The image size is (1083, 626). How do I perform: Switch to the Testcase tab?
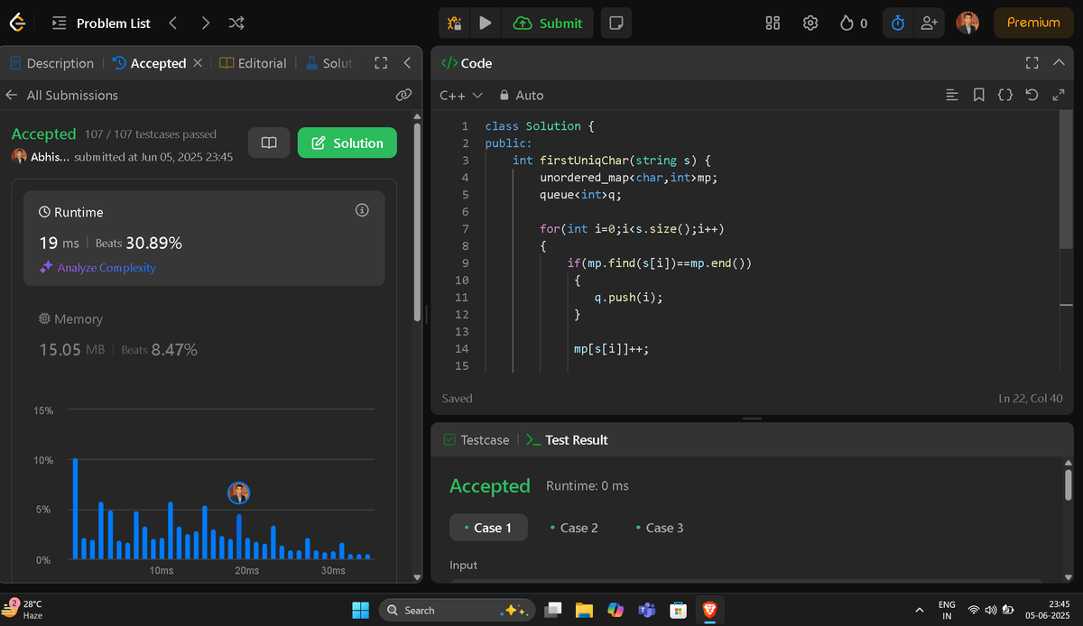point(476,440)
